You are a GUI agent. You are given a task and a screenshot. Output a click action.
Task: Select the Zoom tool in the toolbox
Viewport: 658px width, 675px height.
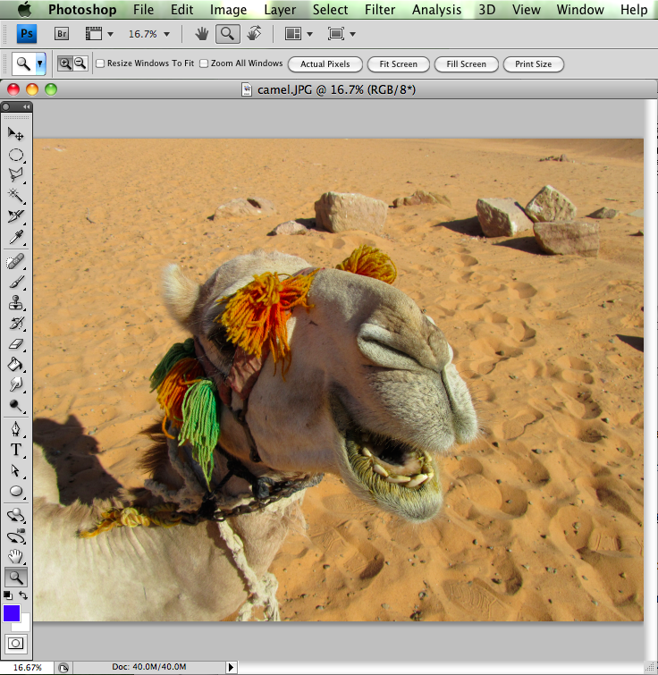[x=16, y=578]
